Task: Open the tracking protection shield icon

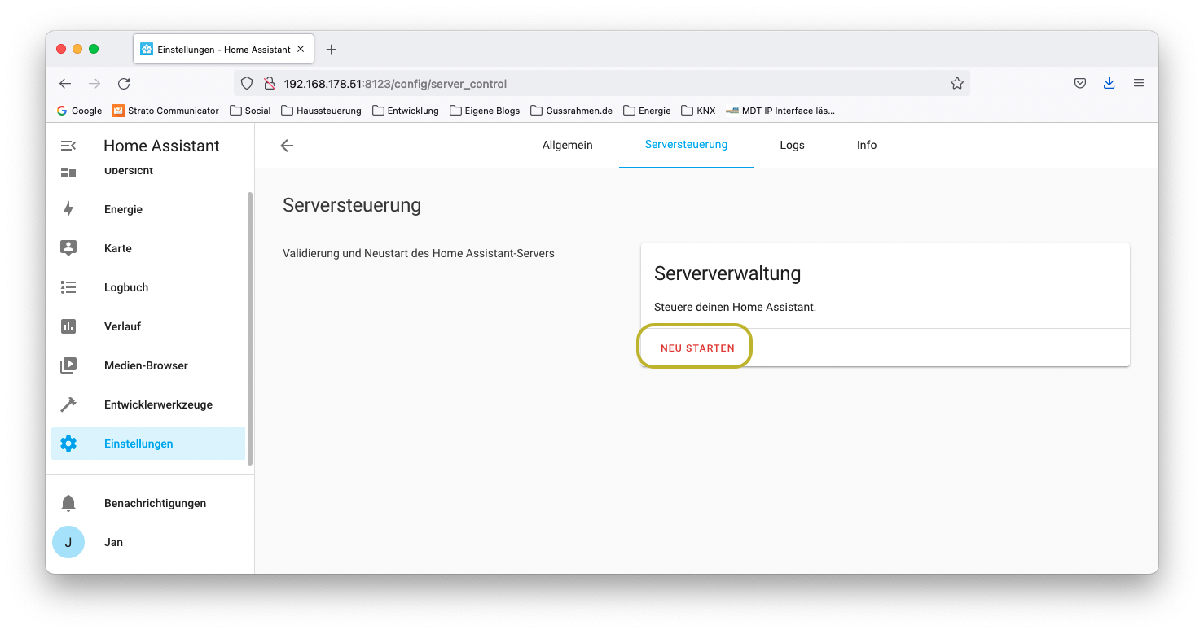Action: 247,83
